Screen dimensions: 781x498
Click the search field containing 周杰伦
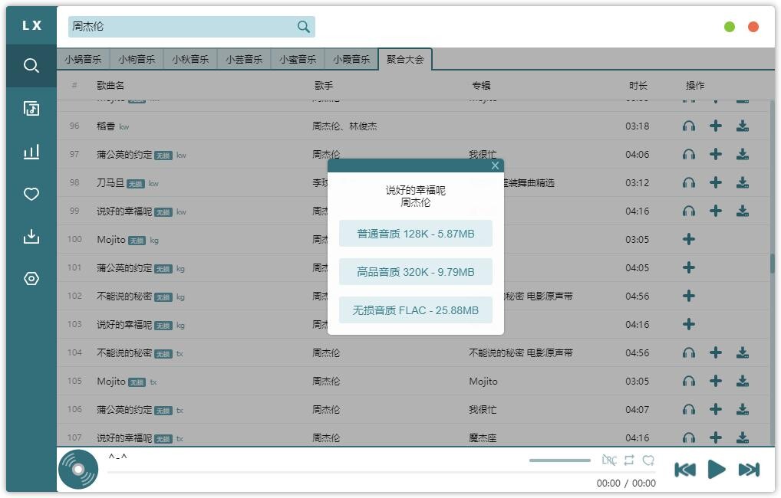[x=180, y=27]
